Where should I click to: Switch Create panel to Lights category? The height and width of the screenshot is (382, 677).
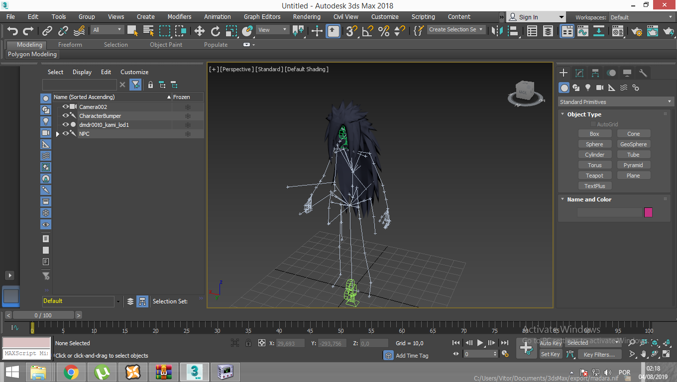pyautogui.click(x=588, y=88)
